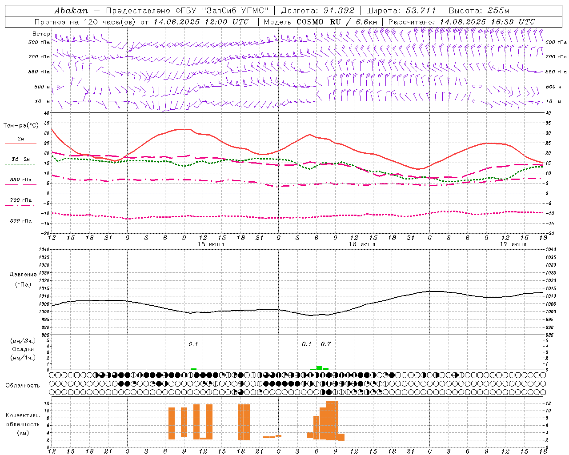Click the height value 255м
The width and height of the screenshot is (569, 455).
(498, 10)
